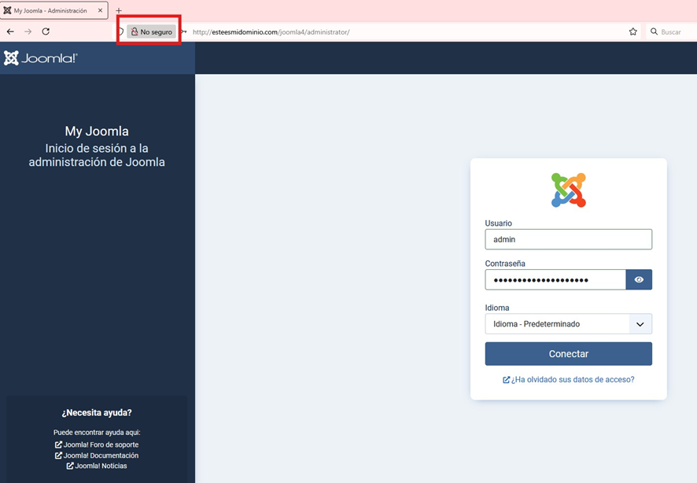
Task: Click the Conectar button
Action: (x=569, y=354)
